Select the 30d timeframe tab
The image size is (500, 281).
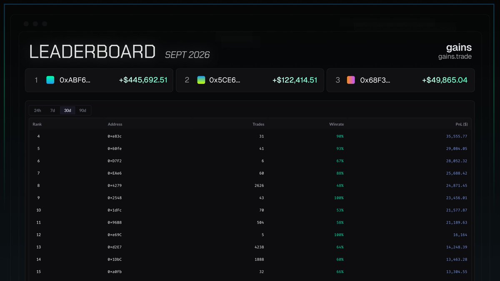pos(67,110)
